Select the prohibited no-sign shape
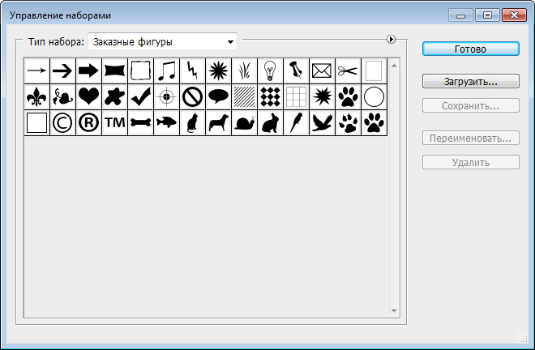This screenshot has height=350, width=535. click(192, 97)
